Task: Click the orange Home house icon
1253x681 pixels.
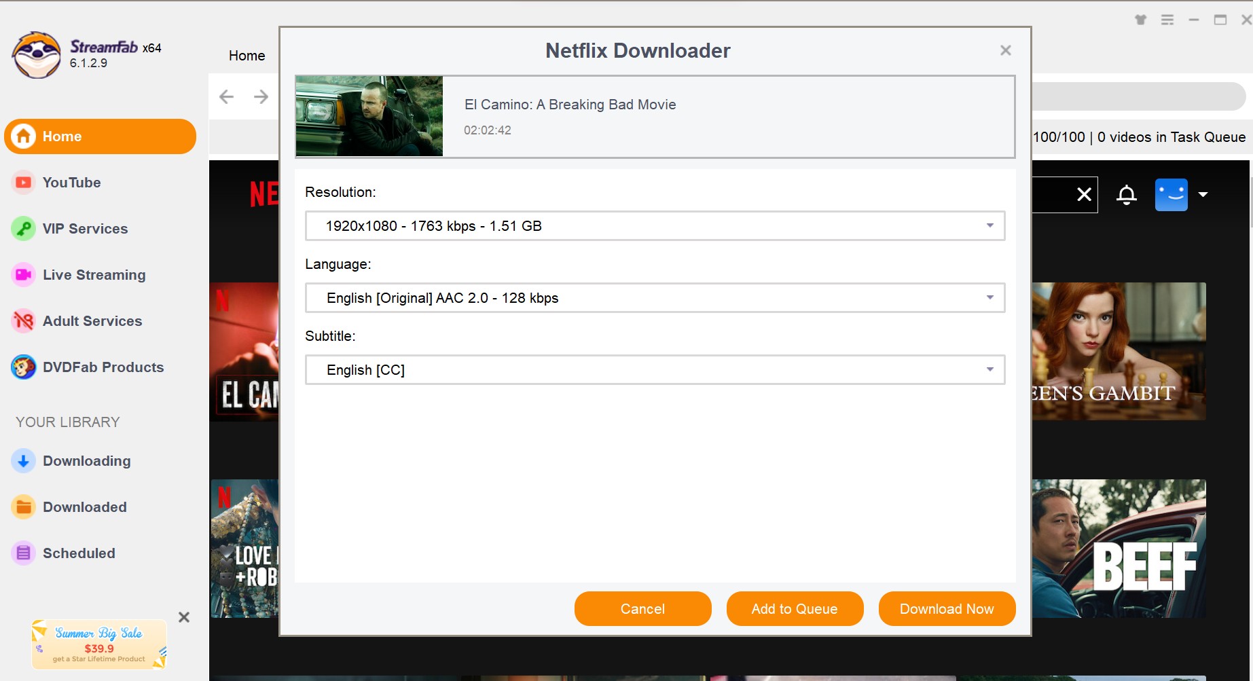Action: tap(23, 136)
